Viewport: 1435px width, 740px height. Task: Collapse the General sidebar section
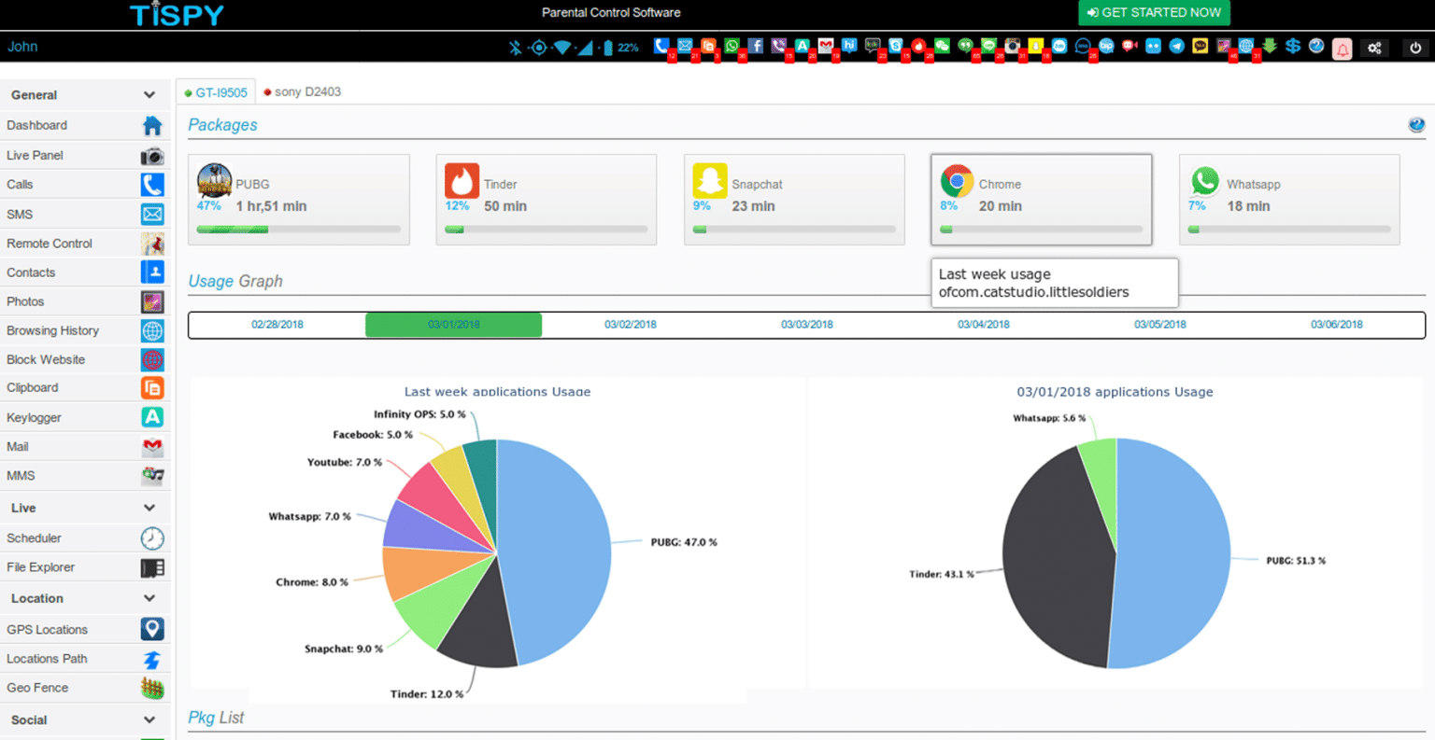click(x=149, y=95)
